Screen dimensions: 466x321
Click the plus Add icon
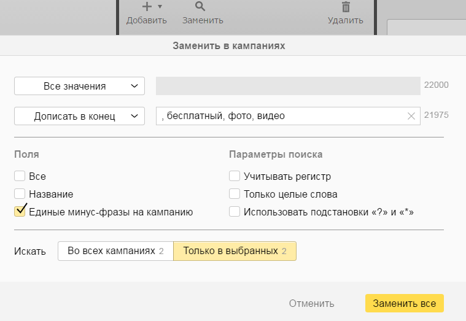146,7
